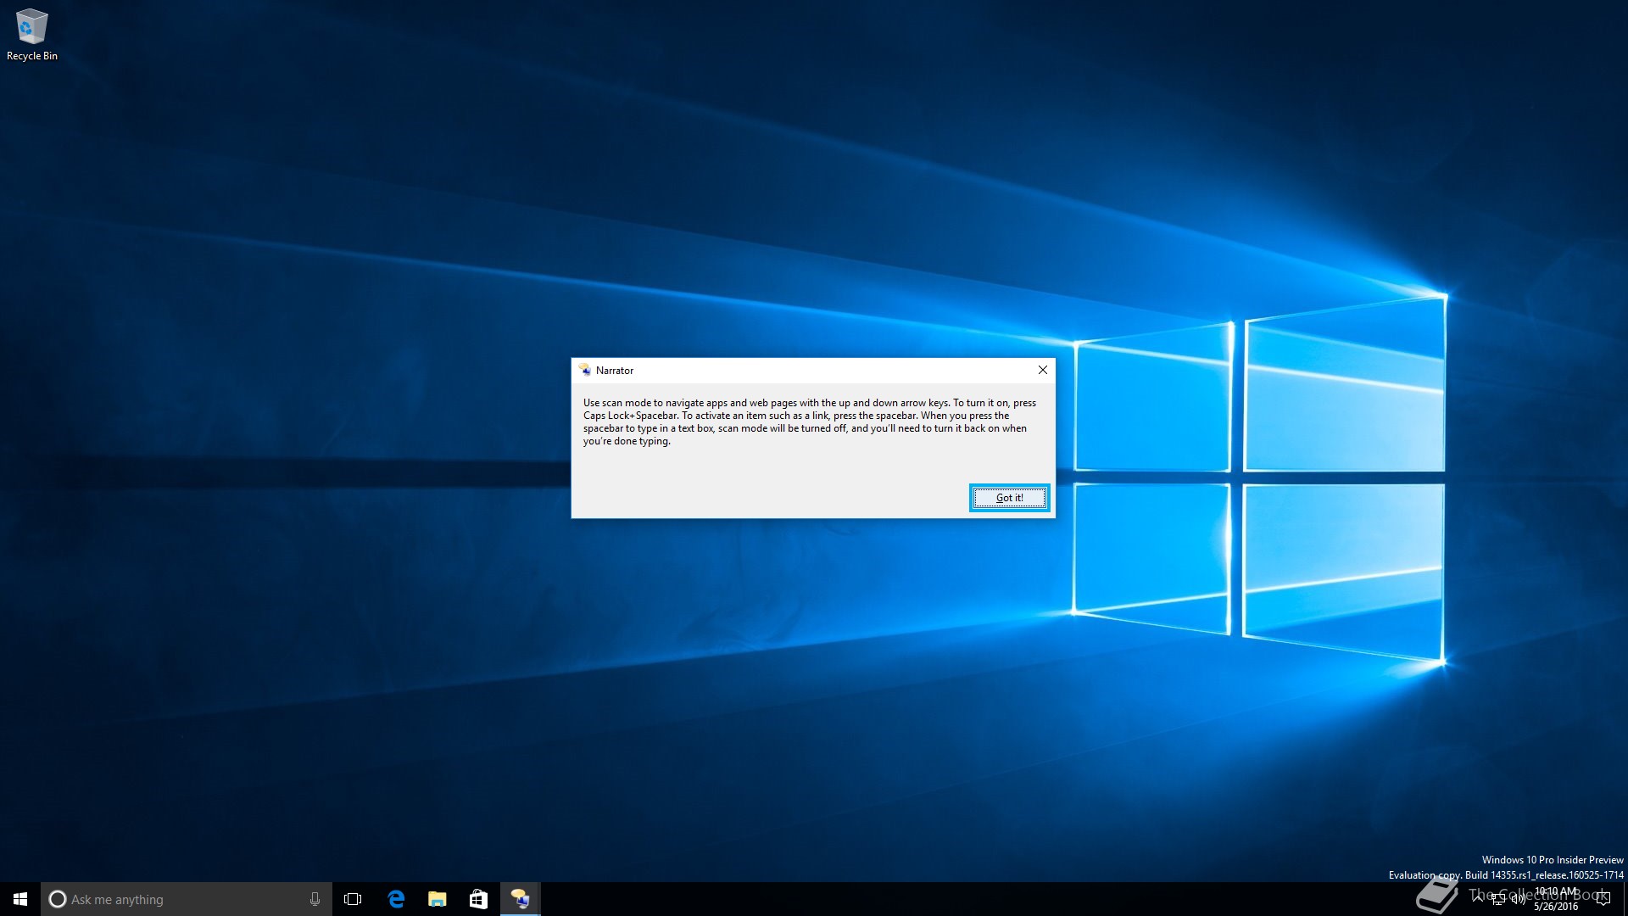Screen dimensions: 1628x916
Task: Open the Windows Store taskbar icon
Action: 478,899
